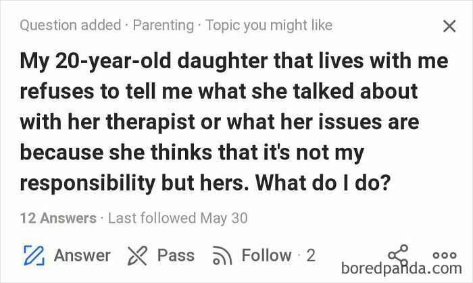The image size is (473, 283).
Task: Select the Answer button label
Action: pyautogui.click(x=82, y=255)
